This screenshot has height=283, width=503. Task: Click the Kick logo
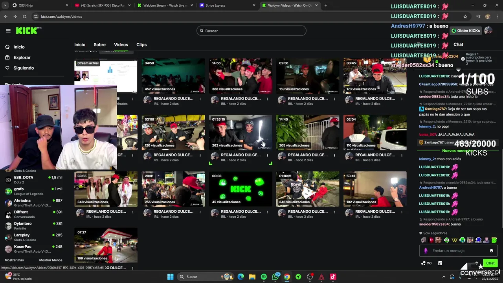[29, 31]
